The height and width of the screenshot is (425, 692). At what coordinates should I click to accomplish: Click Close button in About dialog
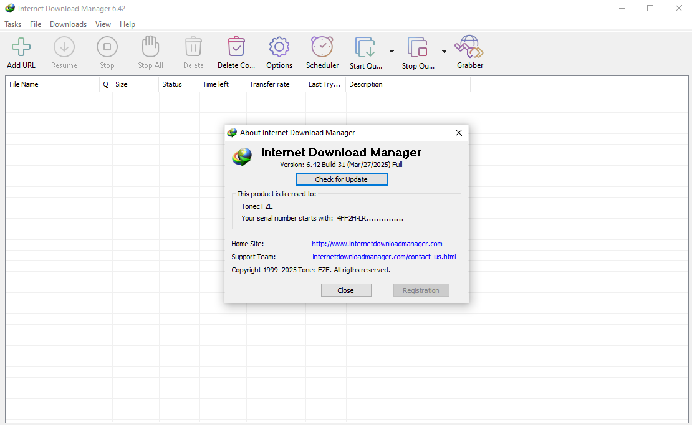[346, 290]
